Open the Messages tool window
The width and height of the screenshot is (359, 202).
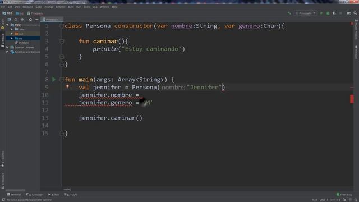click(35, 195)
